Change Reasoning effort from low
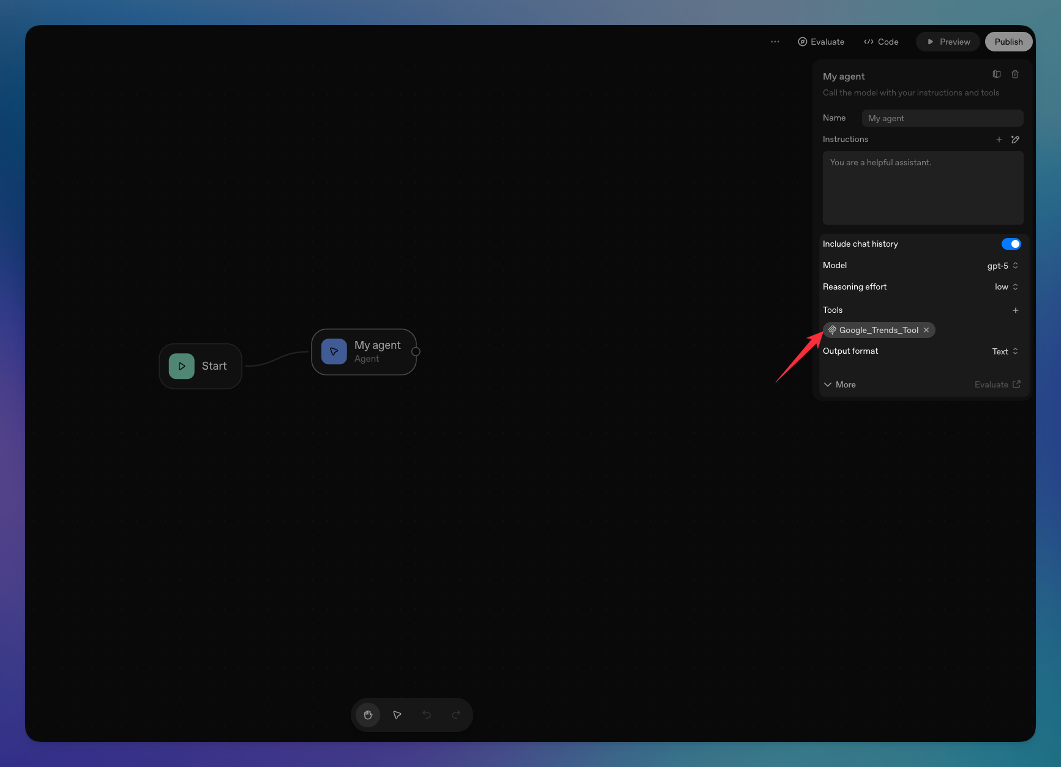This screenshot has height=767, width=1061. click(x=1006, y=287)
